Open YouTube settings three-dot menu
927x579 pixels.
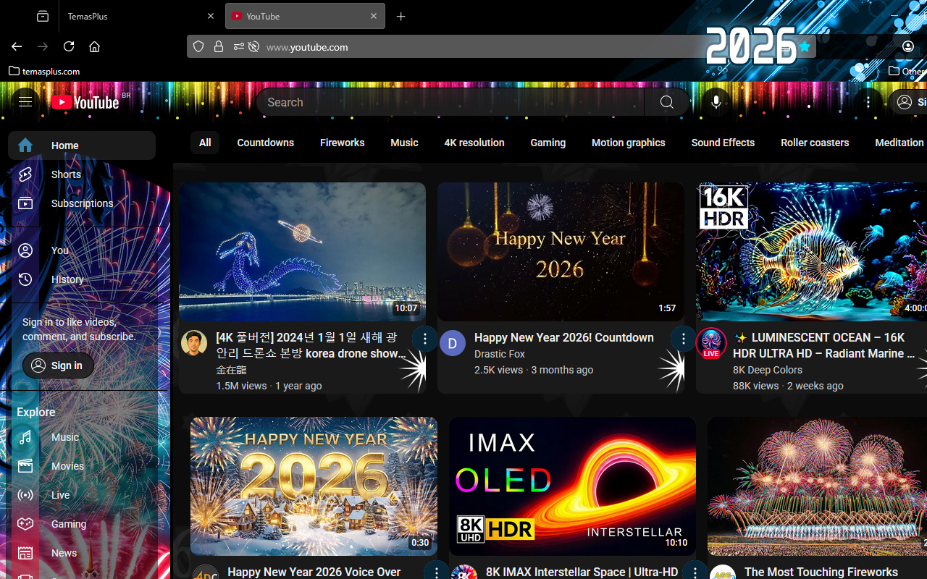[868, 102]
